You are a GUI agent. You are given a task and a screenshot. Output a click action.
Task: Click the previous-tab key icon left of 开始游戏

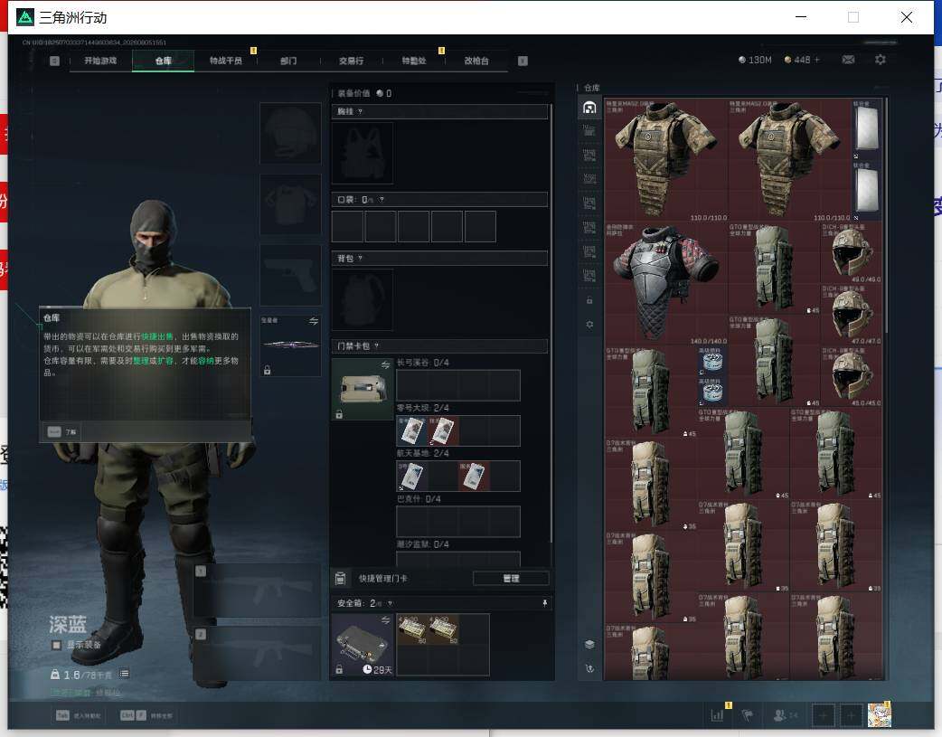pos(54,61)
